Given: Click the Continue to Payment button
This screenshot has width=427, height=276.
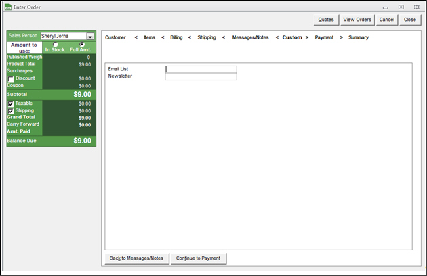Looking at the screenshot, I should (198, 258).
